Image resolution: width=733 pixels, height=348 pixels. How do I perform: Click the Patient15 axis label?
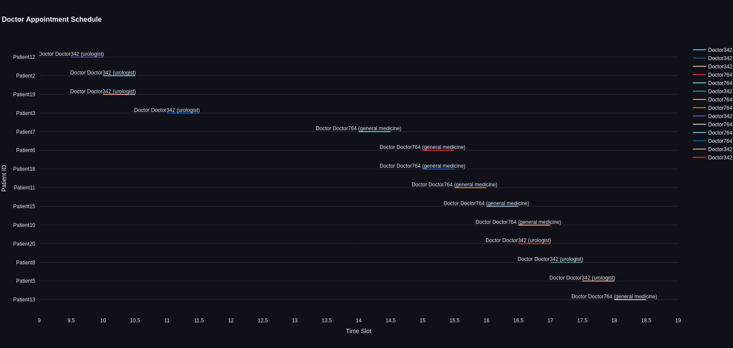click(24, 206)
